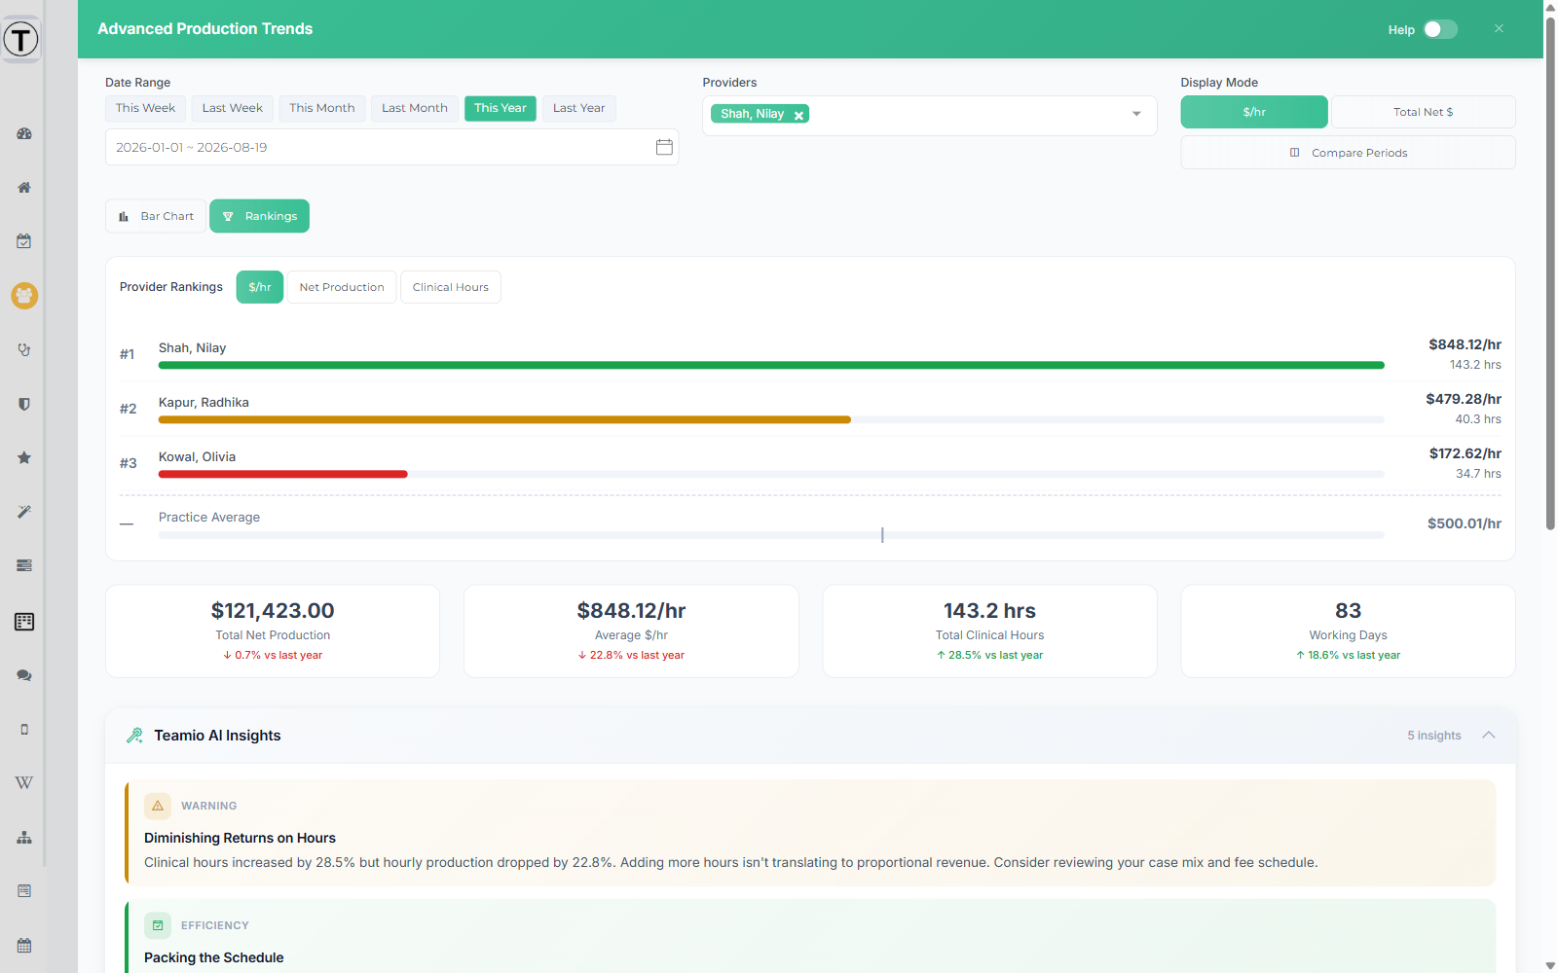Screen dimensions: 1558x973
Task: Open the date picker calendar icon
Action: point(664,147)
